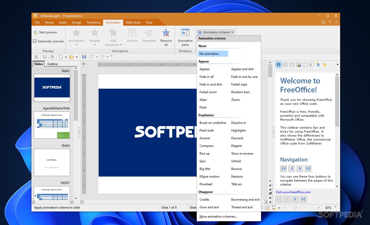This screenshot has width=370, height=225.
Task: Go to last sidebar page in Navigation
Action: pyautogui.click(x=308, y=168)
